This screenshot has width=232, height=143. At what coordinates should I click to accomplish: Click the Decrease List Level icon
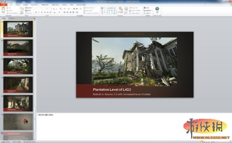[x=74, y=9]
